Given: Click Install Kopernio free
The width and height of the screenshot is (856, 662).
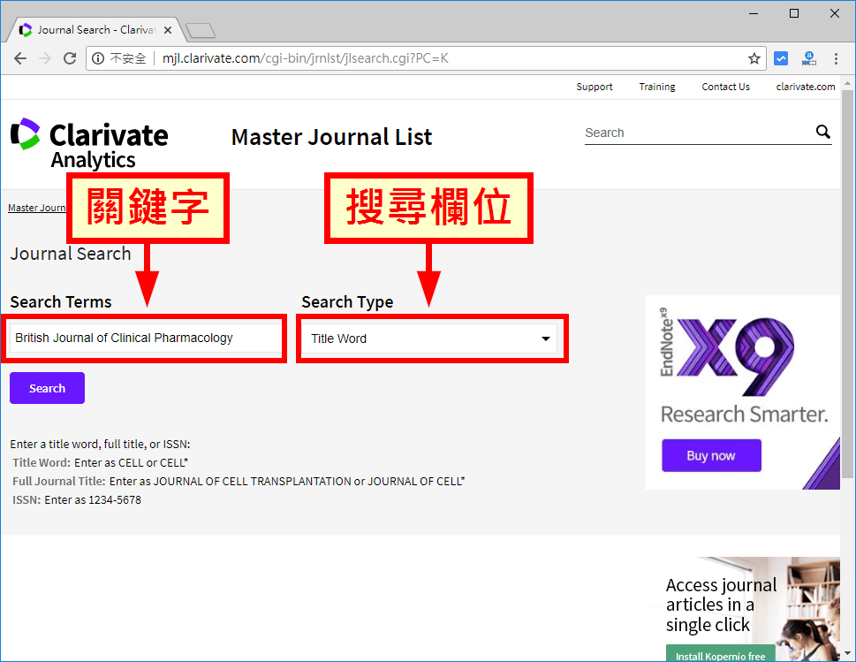Looking at the screenshot, I should coord(720,655).
